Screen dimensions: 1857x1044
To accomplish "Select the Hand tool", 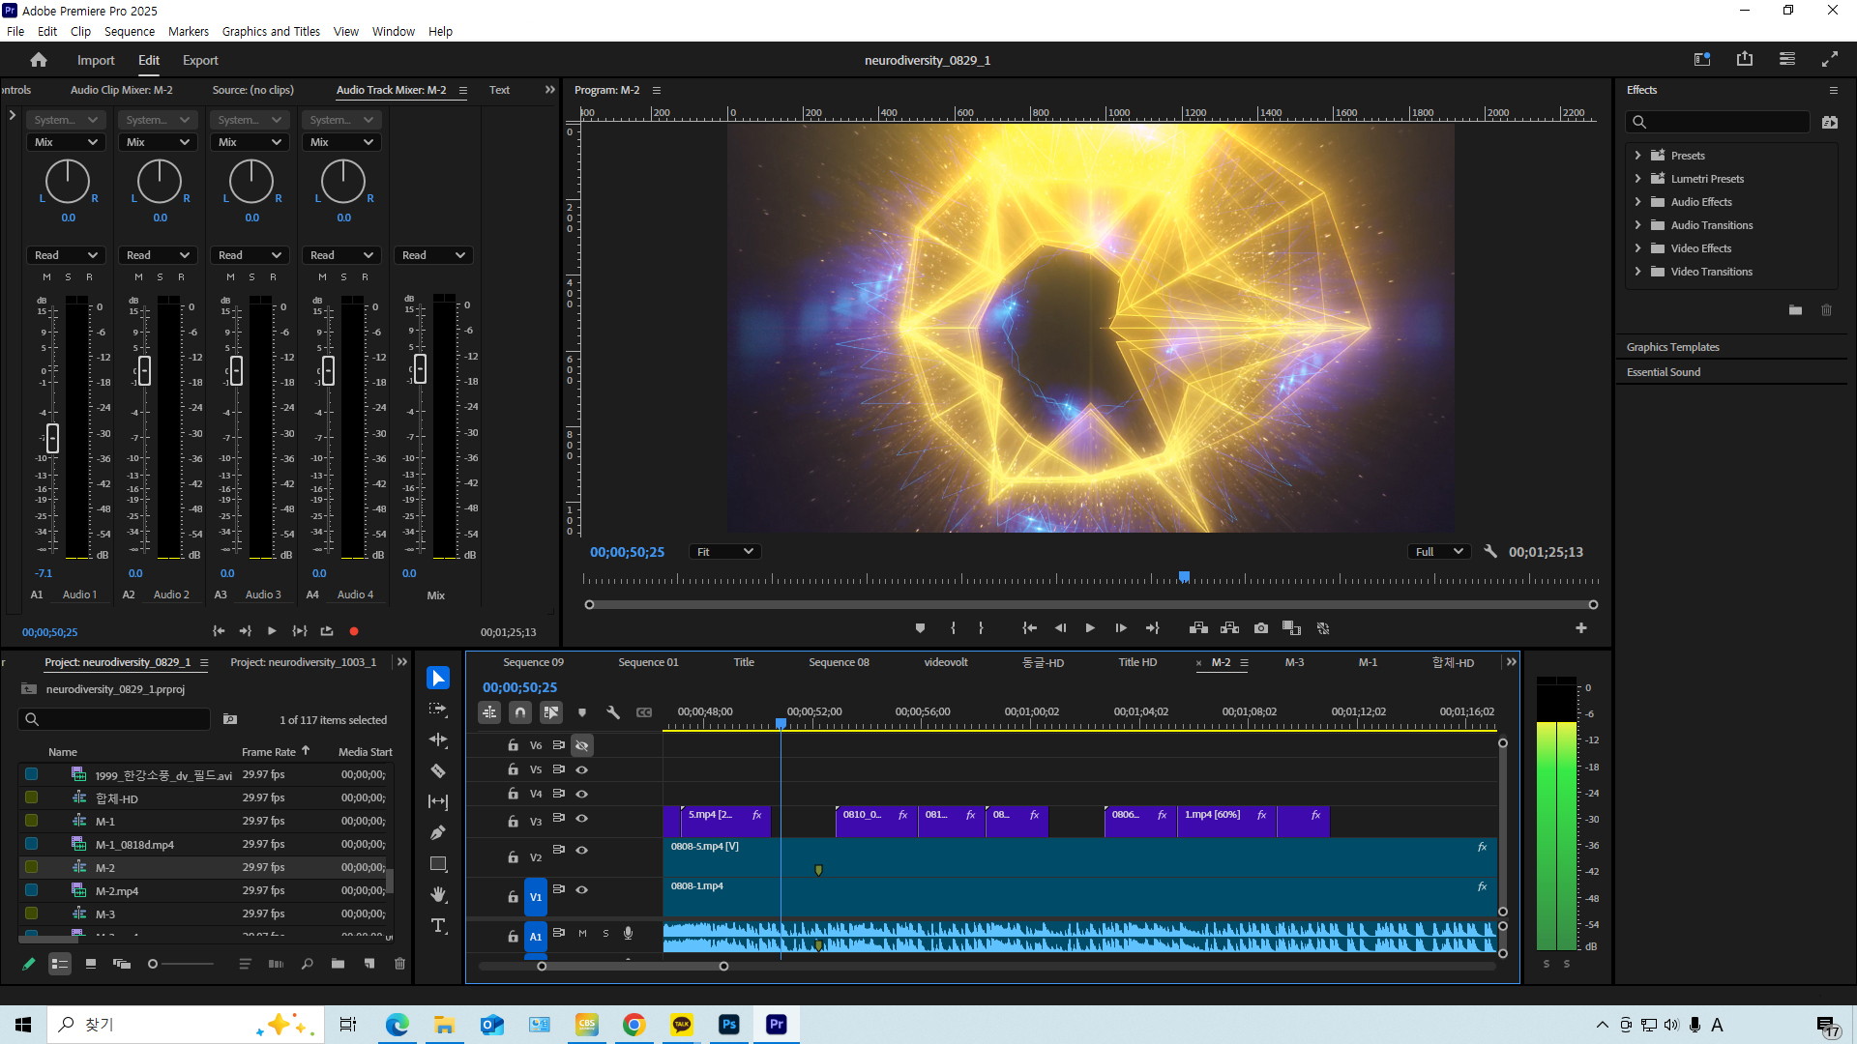I will coord(438,894).
